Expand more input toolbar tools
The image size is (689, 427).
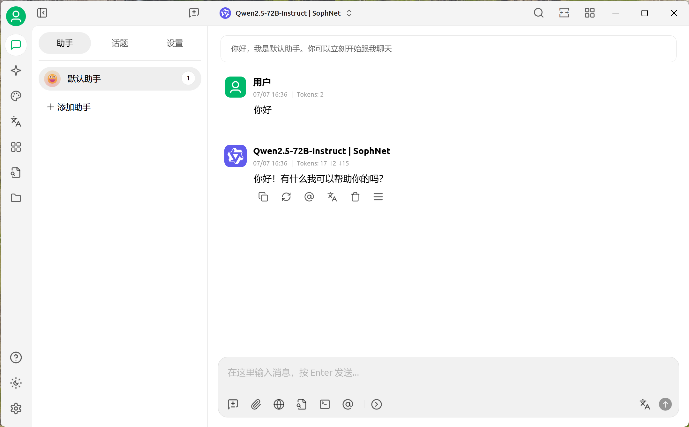[377, 404]
